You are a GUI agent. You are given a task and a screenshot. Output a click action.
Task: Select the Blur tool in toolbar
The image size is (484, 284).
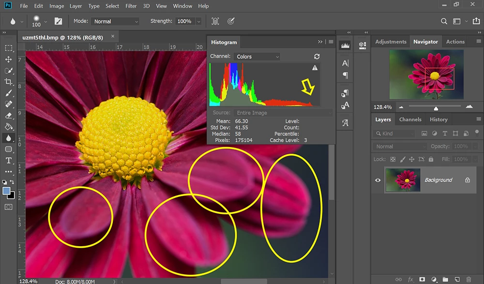pos(8,138)
